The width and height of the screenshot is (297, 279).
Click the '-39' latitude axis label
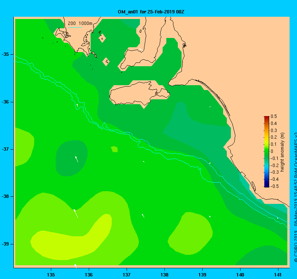point(5,244)
